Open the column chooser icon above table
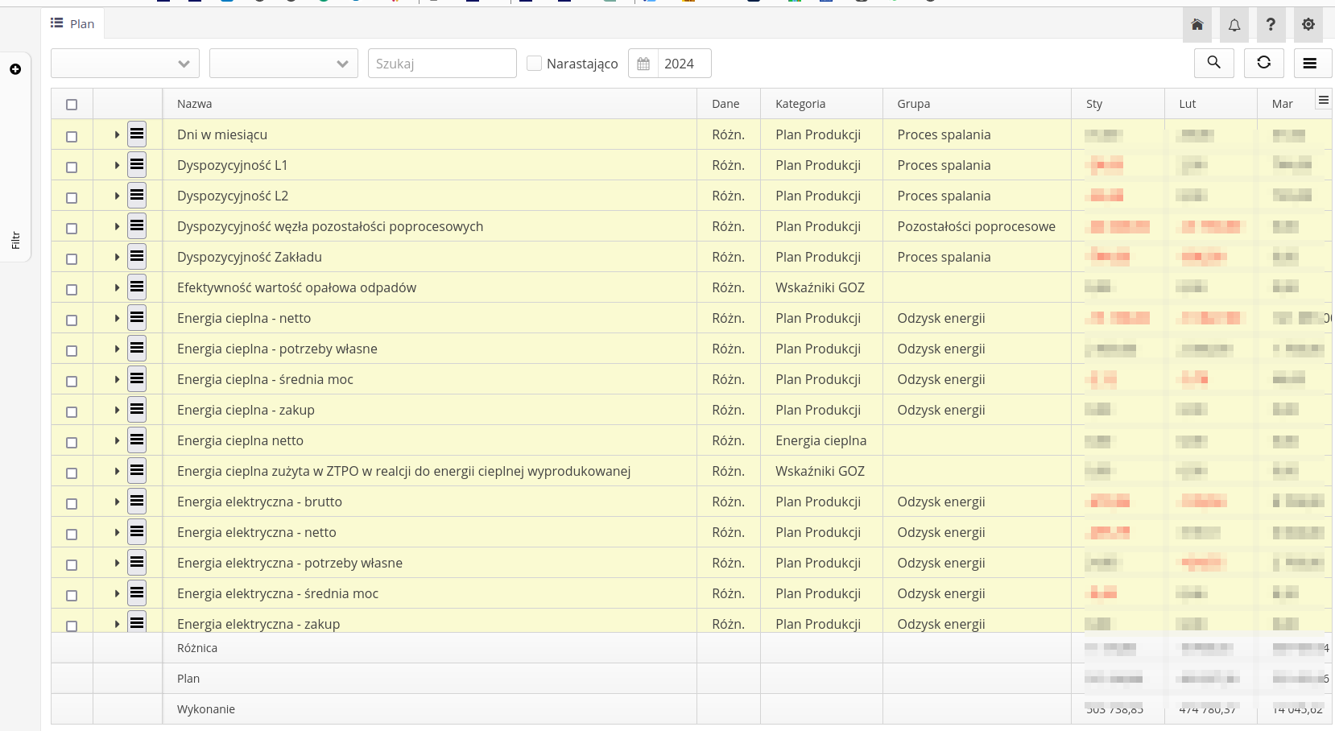The image size is (1335, 731). [x=1323, y=101]
